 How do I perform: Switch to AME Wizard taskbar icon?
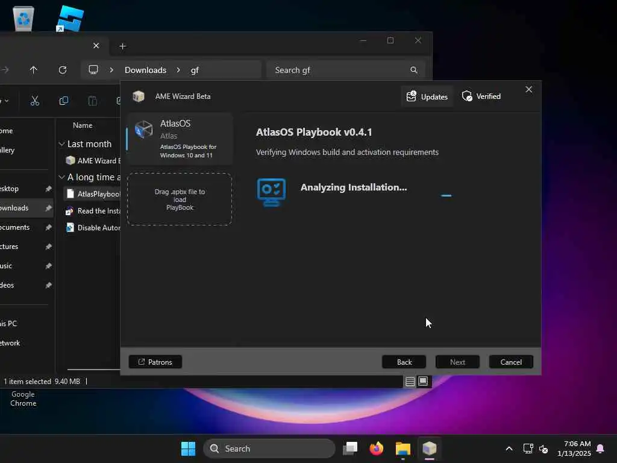coord(429,449)
